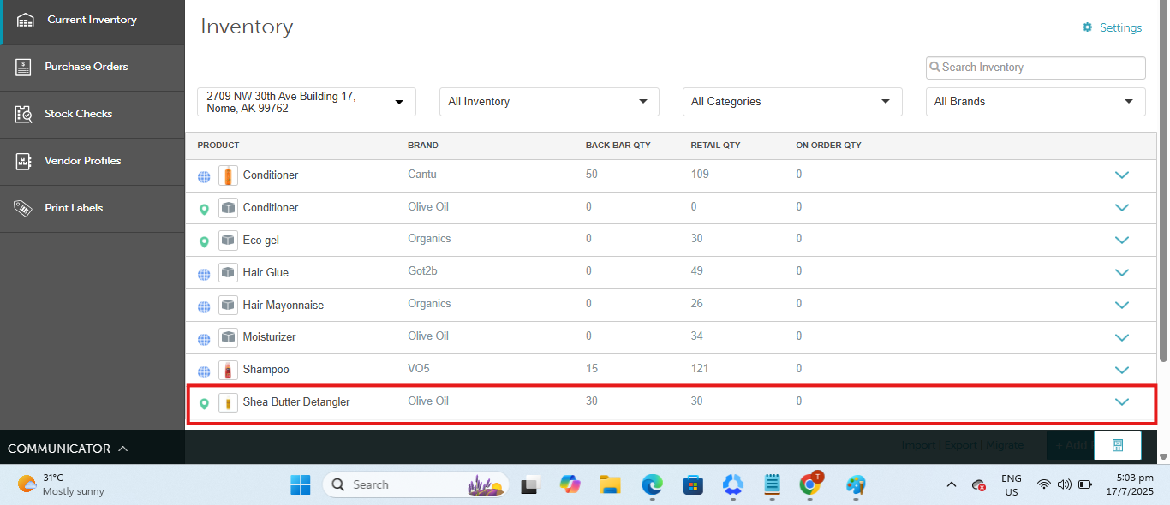Open the All Inventory dropdown
Image resolution: width=1170 pixels, height=505 pixels.
(549, 102)
